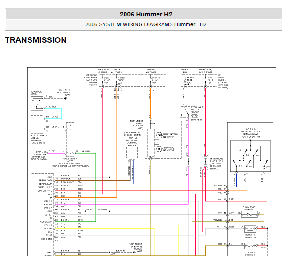Click the 'LT GRN' wire label near BCM

click(55, 127)
